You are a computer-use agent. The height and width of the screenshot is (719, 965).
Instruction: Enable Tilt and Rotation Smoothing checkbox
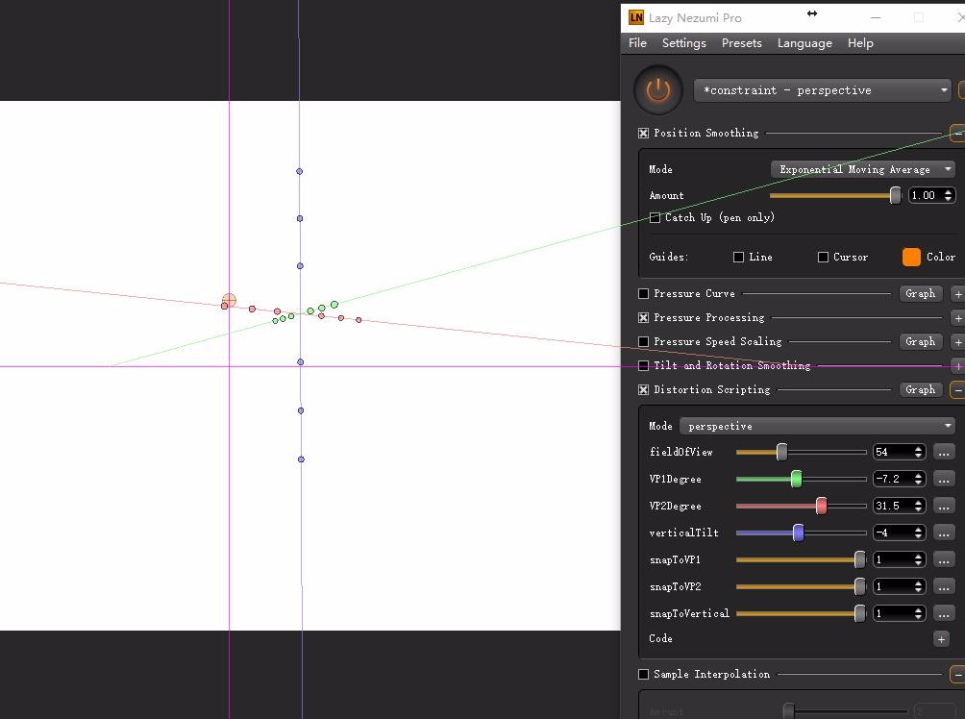coord(644,365)
